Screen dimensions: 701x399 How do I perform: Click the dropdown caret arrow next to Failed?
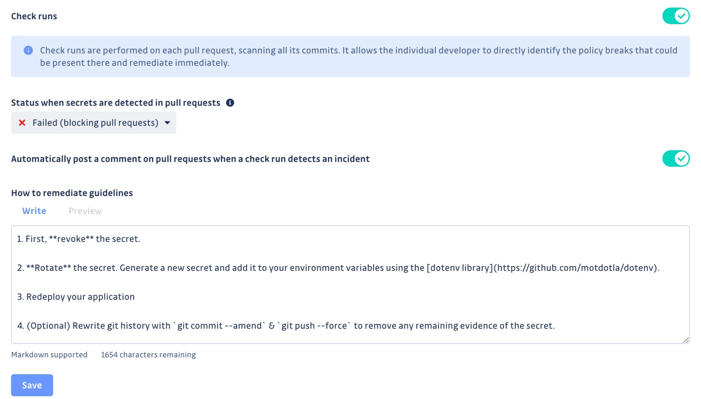(x=167, y=123)
